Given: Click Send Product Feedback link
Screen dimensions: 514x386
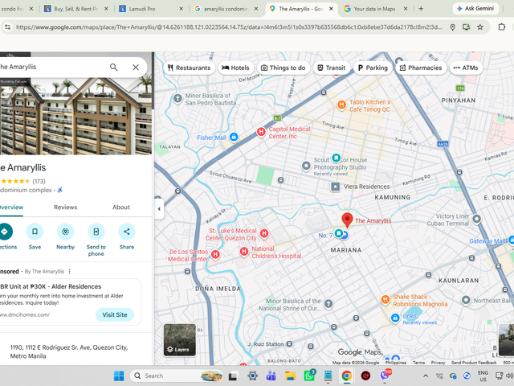Looking at the screenshot, I should coord(474,363).
